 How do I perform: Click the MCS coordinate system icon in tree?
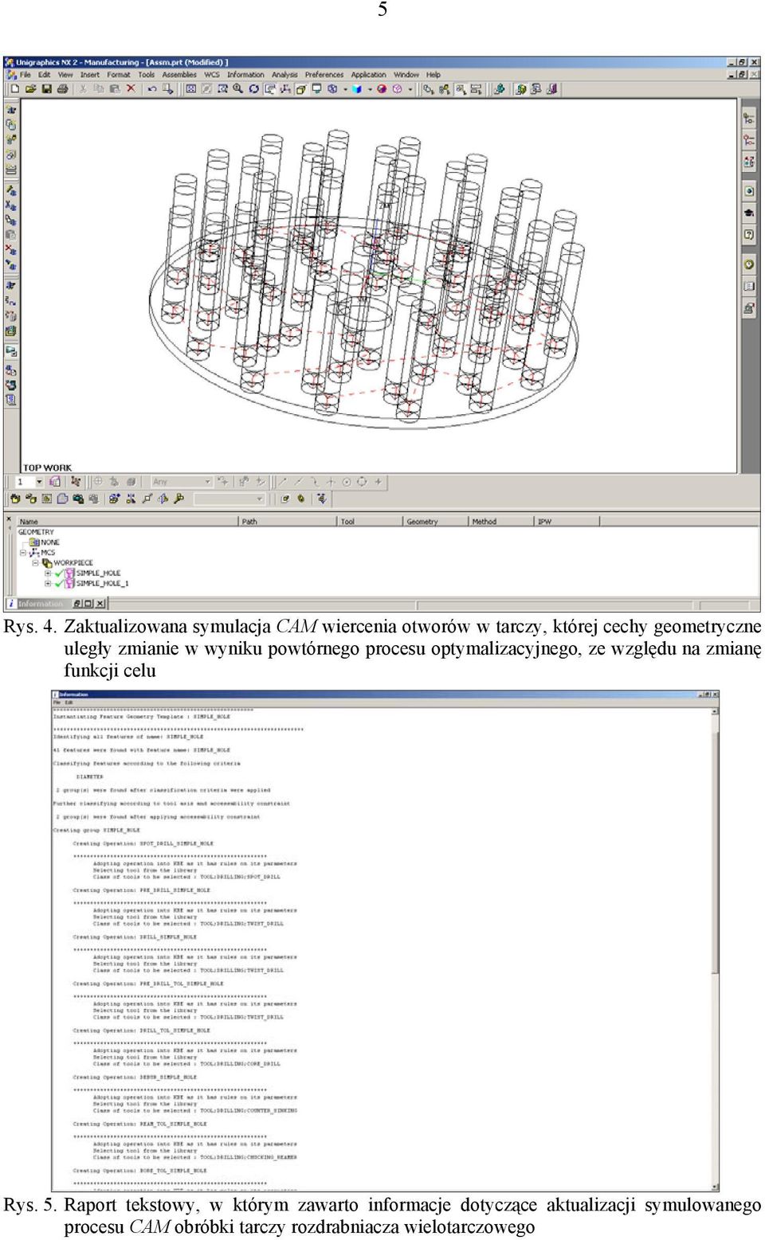(35, 553)
